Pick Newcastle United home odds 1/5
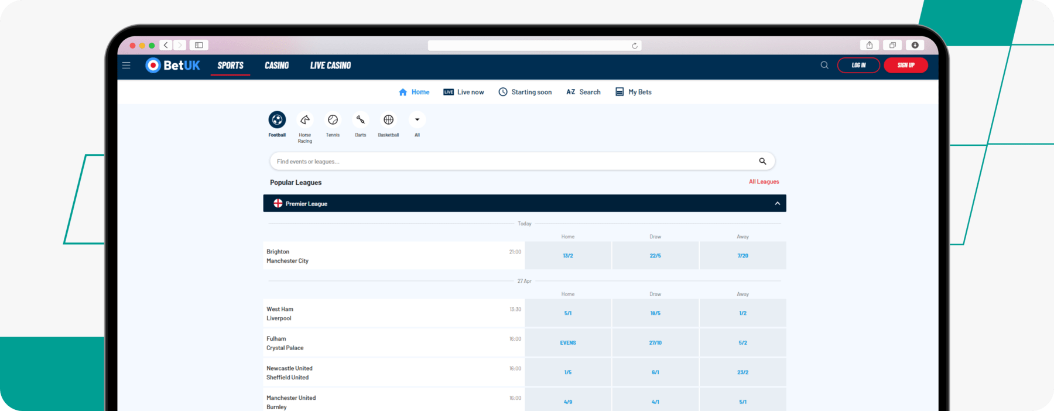The image size is (1054, 411). tap(568, 372)
